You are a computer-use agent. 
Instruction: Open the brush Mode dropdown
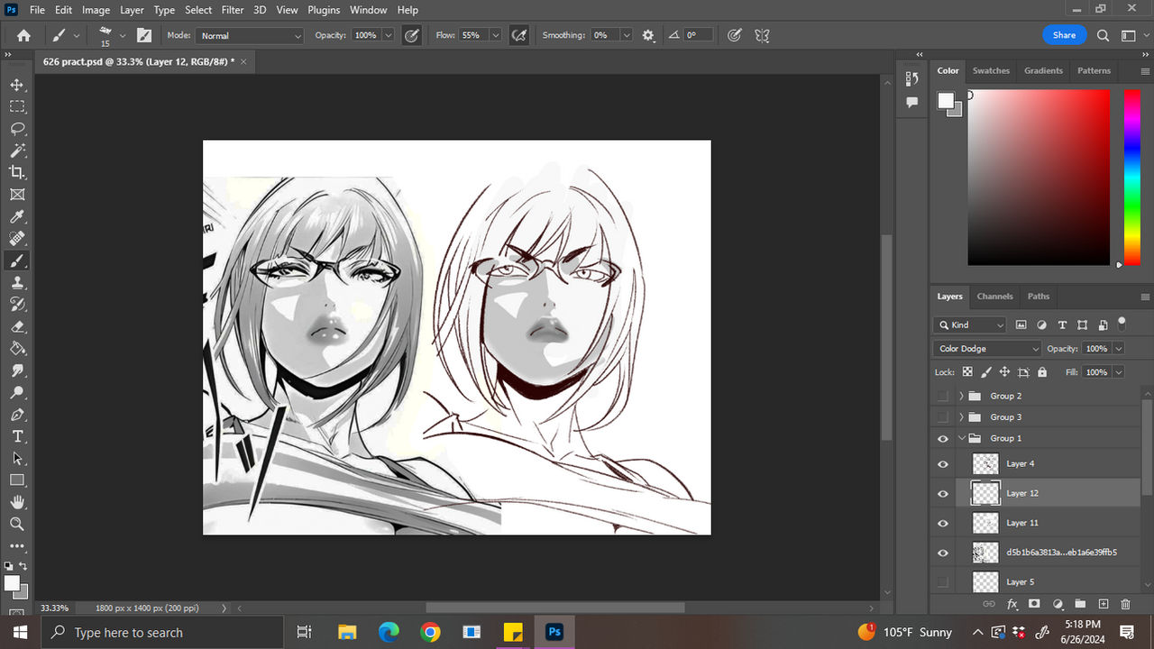coord(250,36)
